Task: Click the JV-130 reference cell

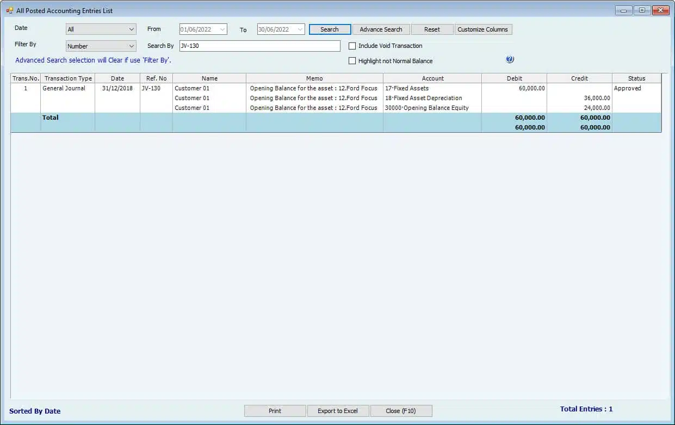Action: click(157, 88)
